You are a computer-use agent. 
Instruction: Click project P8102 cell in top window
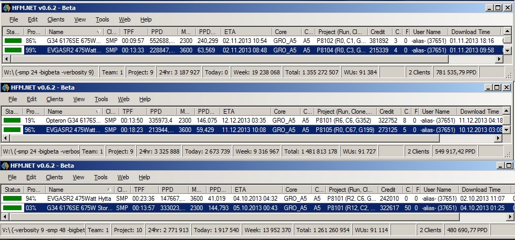(x=341, y=41)
